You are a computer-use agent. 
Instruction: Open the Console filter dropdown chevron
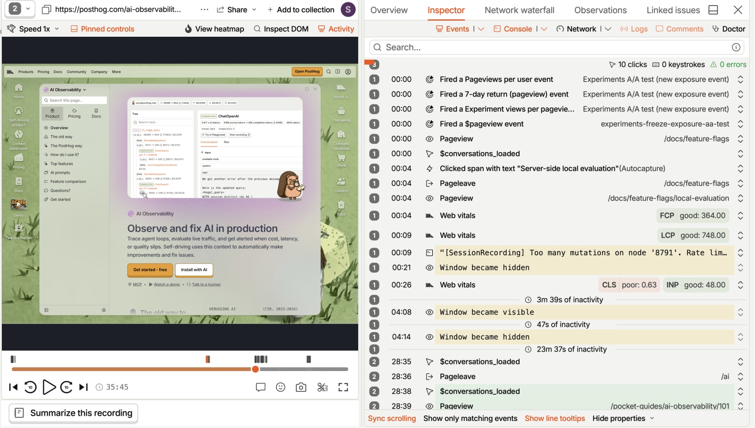click(544, 29)
